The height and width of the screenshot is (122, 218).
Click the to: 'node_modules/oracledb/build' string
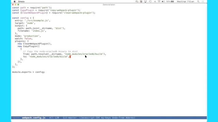[49, 57]
